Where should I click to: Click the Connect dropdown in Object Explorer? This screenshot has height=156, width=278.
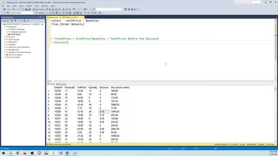pyautogui.click(x=6, y=21)
